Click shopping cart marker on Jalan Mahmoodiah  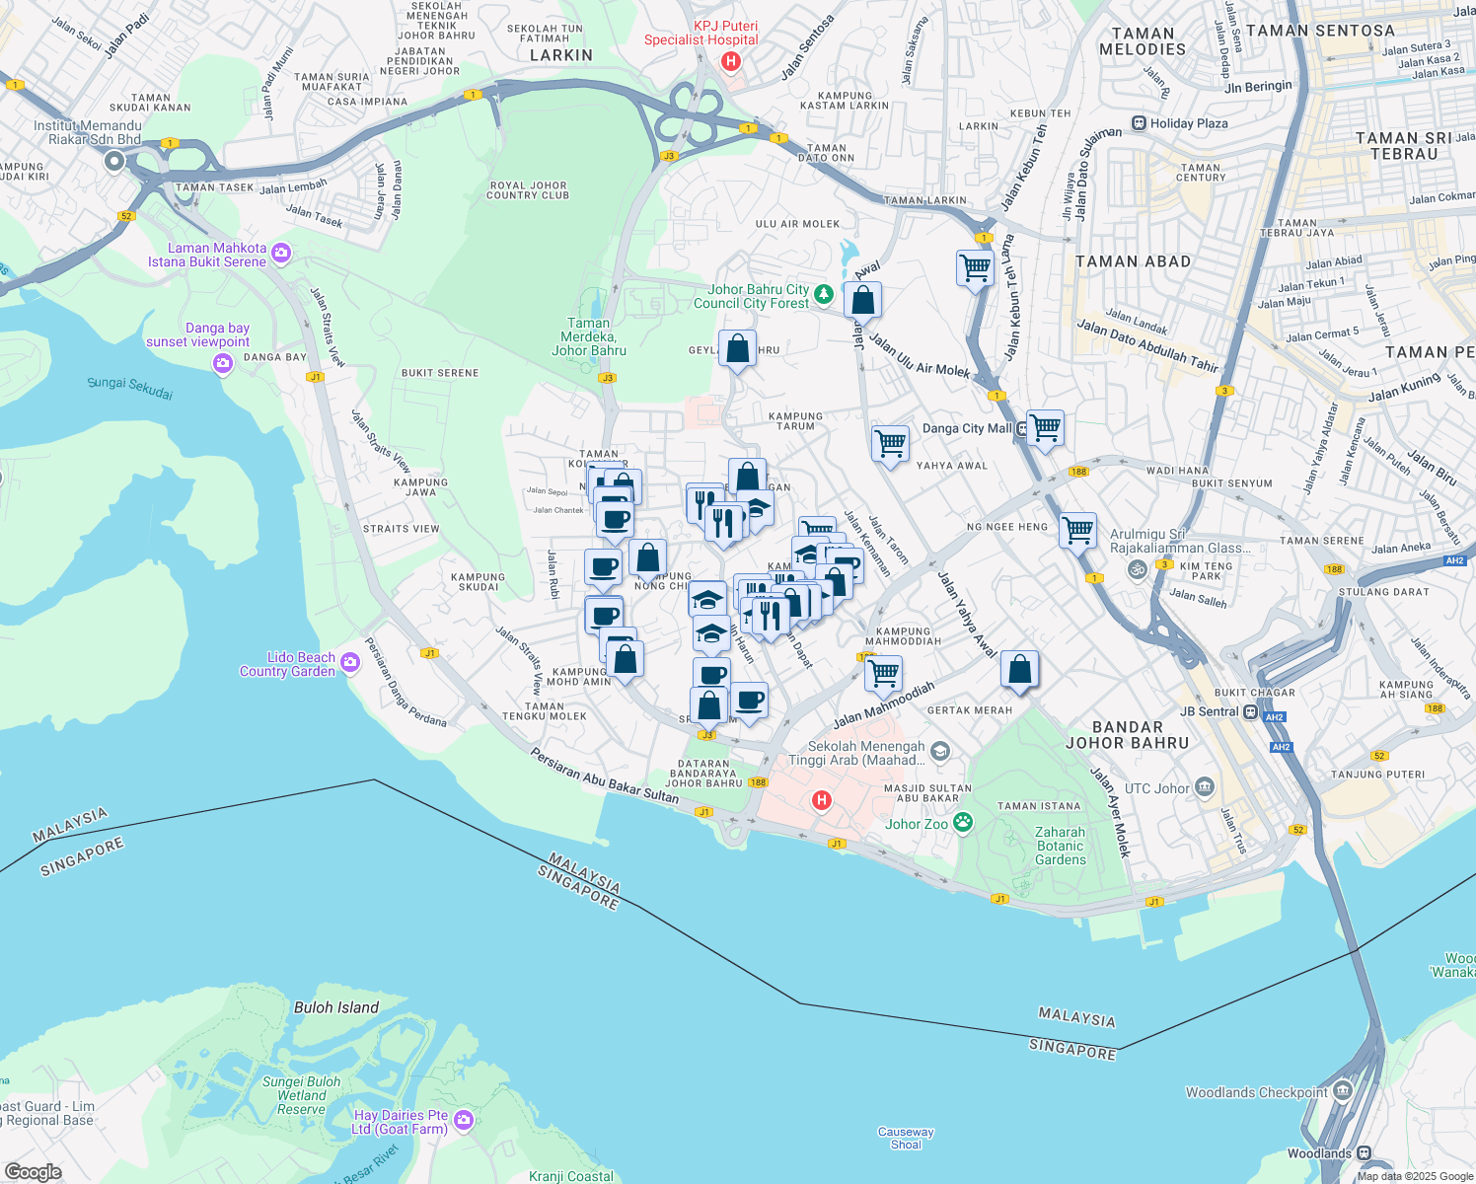pyautogui.click(x=883, y=673)
